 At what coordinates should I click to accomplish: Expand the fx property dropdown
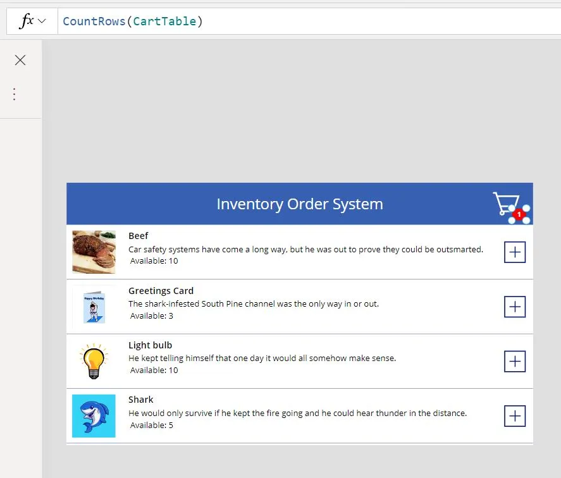point(33,21)
